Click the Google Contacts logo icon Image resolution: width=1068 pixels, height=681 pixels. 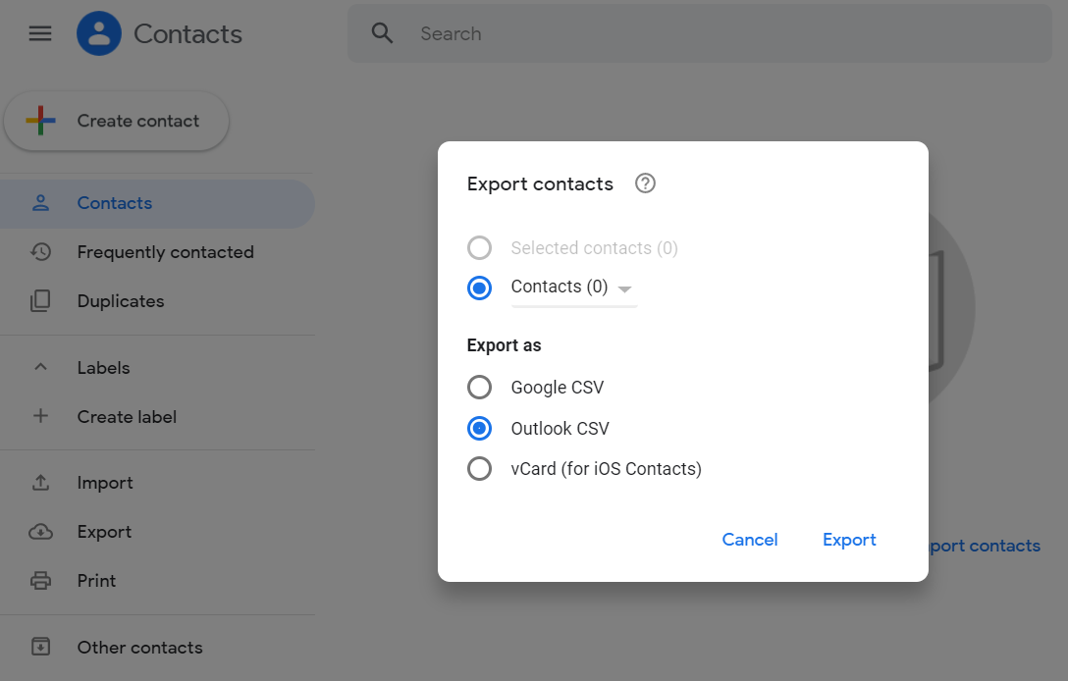(99, 33)
